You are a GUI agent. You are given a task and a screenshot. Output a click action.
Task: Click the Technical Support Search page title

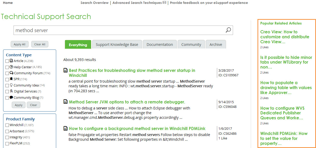coord(46,16)
